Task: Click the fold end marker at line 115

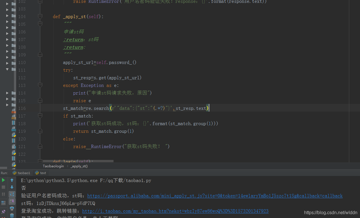Action: [x=40, y=101]
